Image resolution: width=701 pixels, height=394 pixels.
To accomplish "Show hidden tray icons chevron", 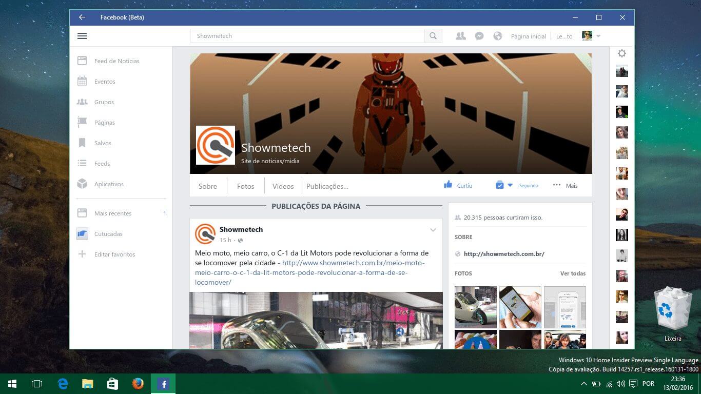I will coord(583,384).
